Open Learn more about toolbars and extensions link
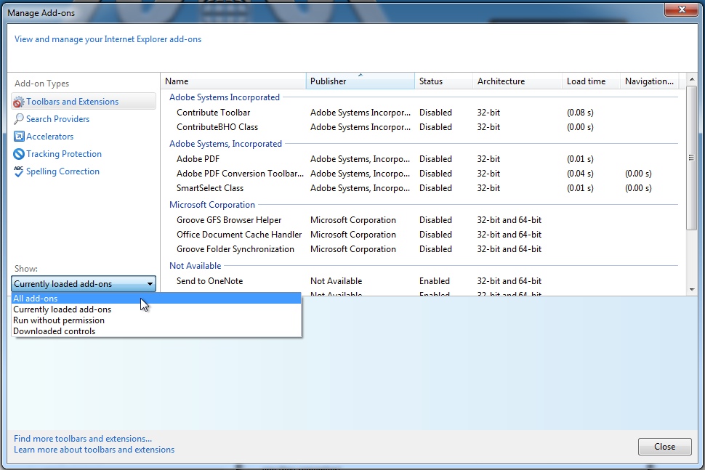Image resolution: width=705 pixels, height=470 pixels. click(94, 450)
